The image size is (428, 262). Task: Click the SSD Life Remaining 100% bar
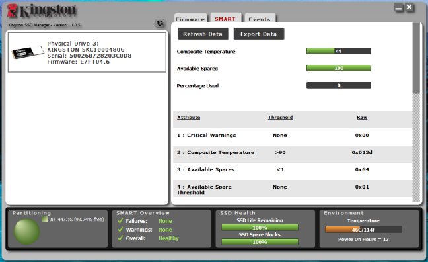click(x=260, y=228)
